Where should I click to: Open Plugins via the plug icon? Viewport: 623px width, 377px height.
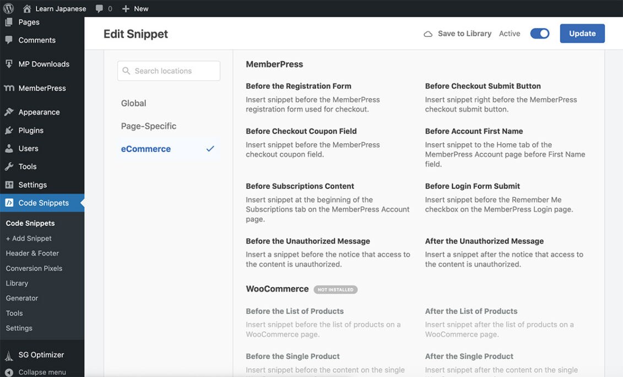coord(9,130)
